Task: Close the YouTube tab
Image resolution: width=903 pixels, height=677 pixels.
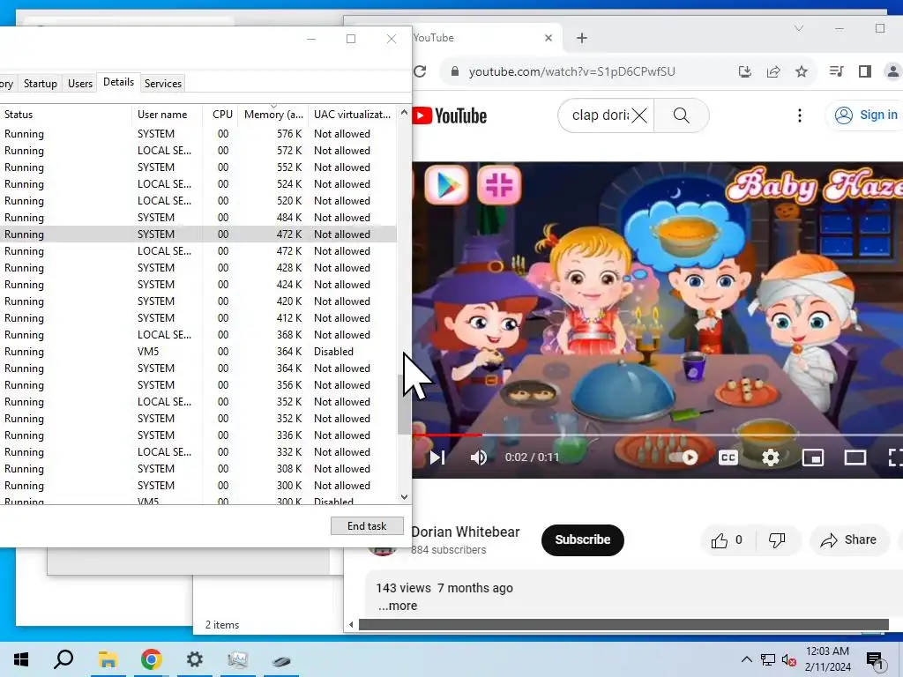Action: click(x=549, y=38)
